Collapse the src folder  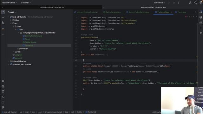point(11,23)
